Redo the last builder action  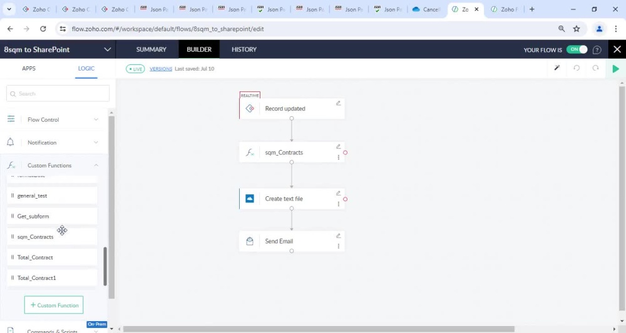(595, 68)
